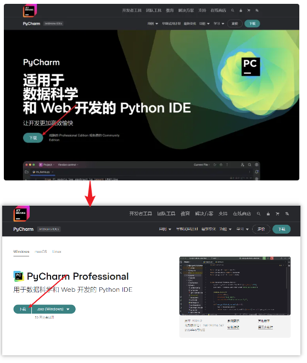Image resolution: width=307 pixels, height=363 pixels.
Task: Open 最新变化 link on hero page
Action: 190,24
